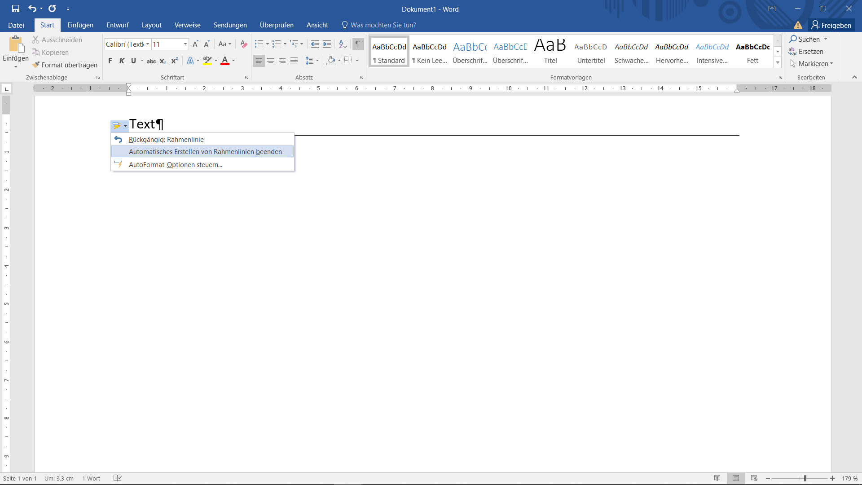This screenshot has width=862, height=485.
Task: Click the sort A-Z icon
Action: pos(343,44)
